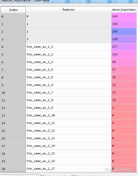Select the importance value 177
The image size is (138, 176).
coord(124,47)
